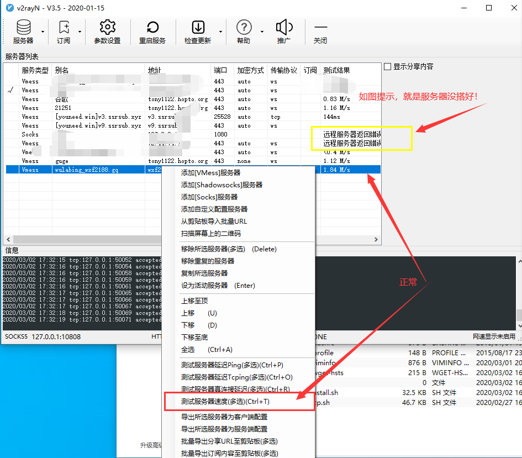Select the [youneed.win]v9.ssrsub.xyz server row
The image size is (522, 458).
click(193, 125)
